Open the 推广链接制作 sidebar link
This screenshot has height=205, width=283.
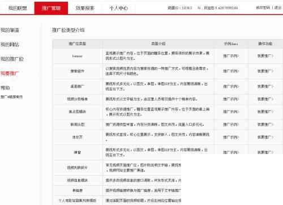[11, 97]
